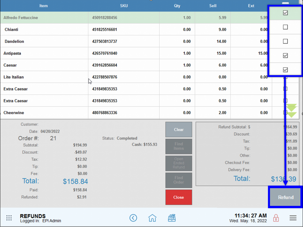Open the cash register icon

(172, 218)
